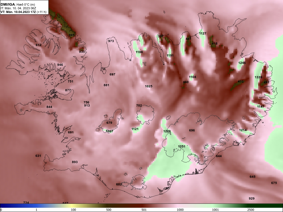
Task: Select the 881 value on the map
Action: point(106,85)
